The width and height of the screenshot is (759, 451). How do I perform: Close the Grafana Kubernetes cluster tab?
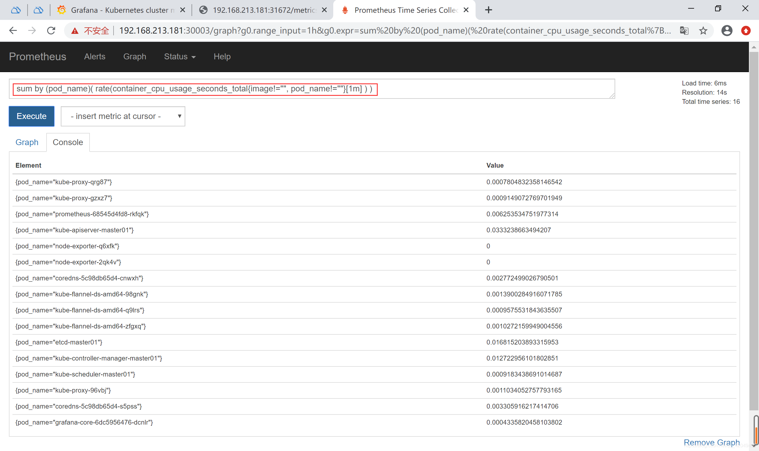pos(183,10)
